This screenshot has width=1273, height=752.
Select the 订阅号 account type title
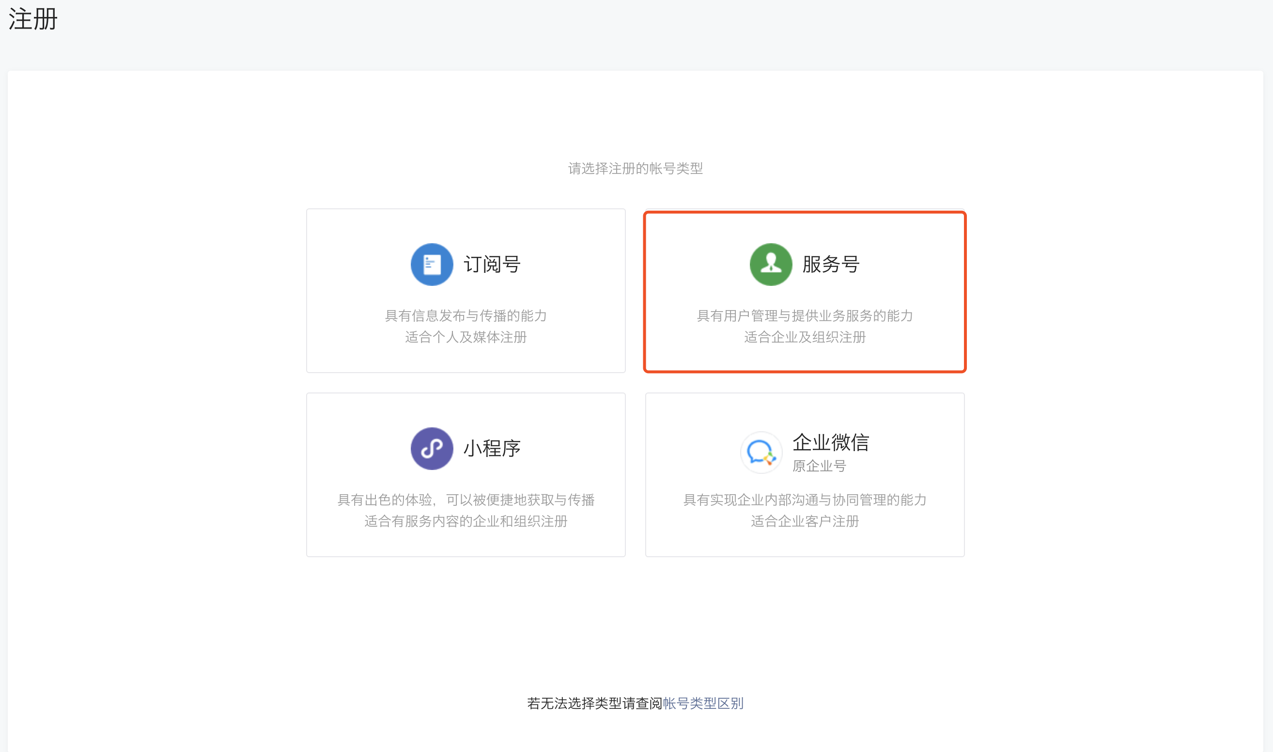point(492,265)
